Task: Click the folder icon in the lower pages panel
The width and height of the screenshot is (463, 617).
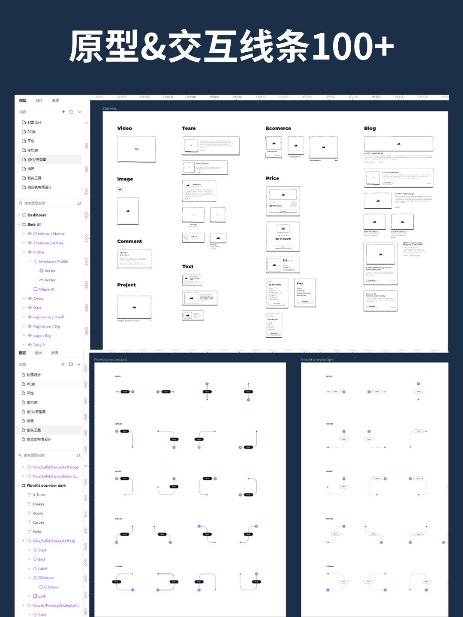Action: point(71,364)
